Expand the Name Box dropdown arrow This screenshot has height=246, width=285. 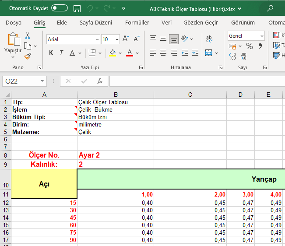(x=42, y=81)
